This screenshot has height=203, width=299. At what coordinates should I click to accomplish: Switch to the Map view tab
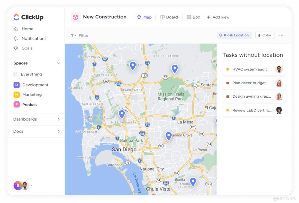click(x=144, y=17)
